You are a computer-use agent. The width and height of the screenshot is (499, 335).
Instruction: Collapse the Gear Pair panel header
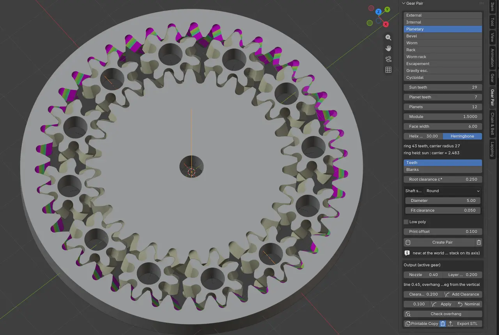[x=415, y=4]
